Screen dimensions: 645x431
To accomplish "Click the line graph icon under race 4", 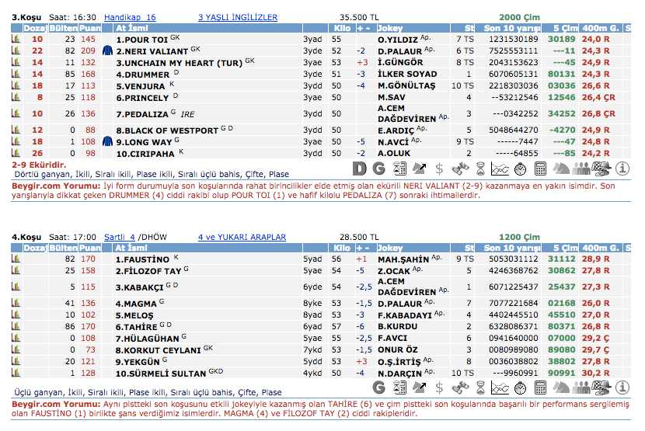I will tap(500, 385).
